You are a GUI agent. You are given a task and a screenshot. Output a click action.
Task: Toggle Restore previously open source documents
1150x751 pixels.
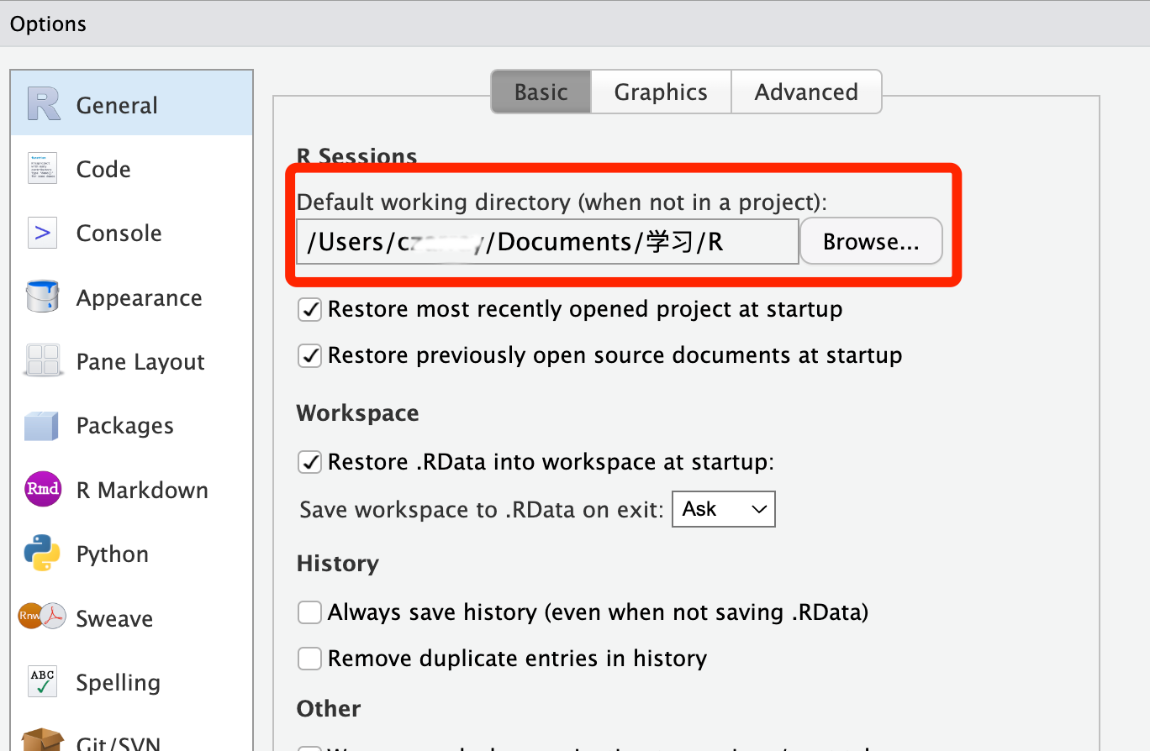310,355
